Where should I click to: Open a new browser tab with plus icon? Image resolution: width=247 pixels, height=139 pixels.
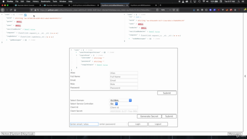[x=161, y=5]
